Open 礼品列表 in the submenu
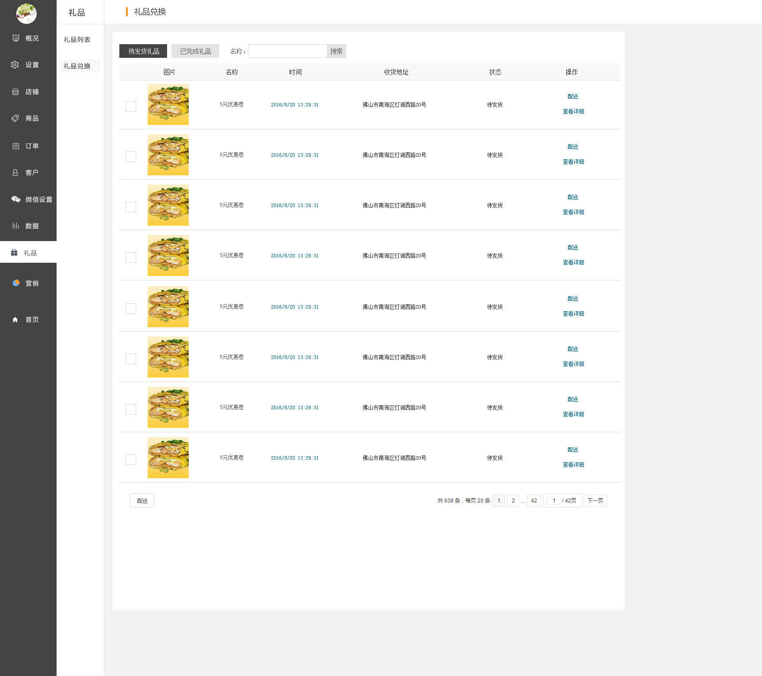This screenshot has width=762, height=676. pyautogui.click(x=77, y=40)
